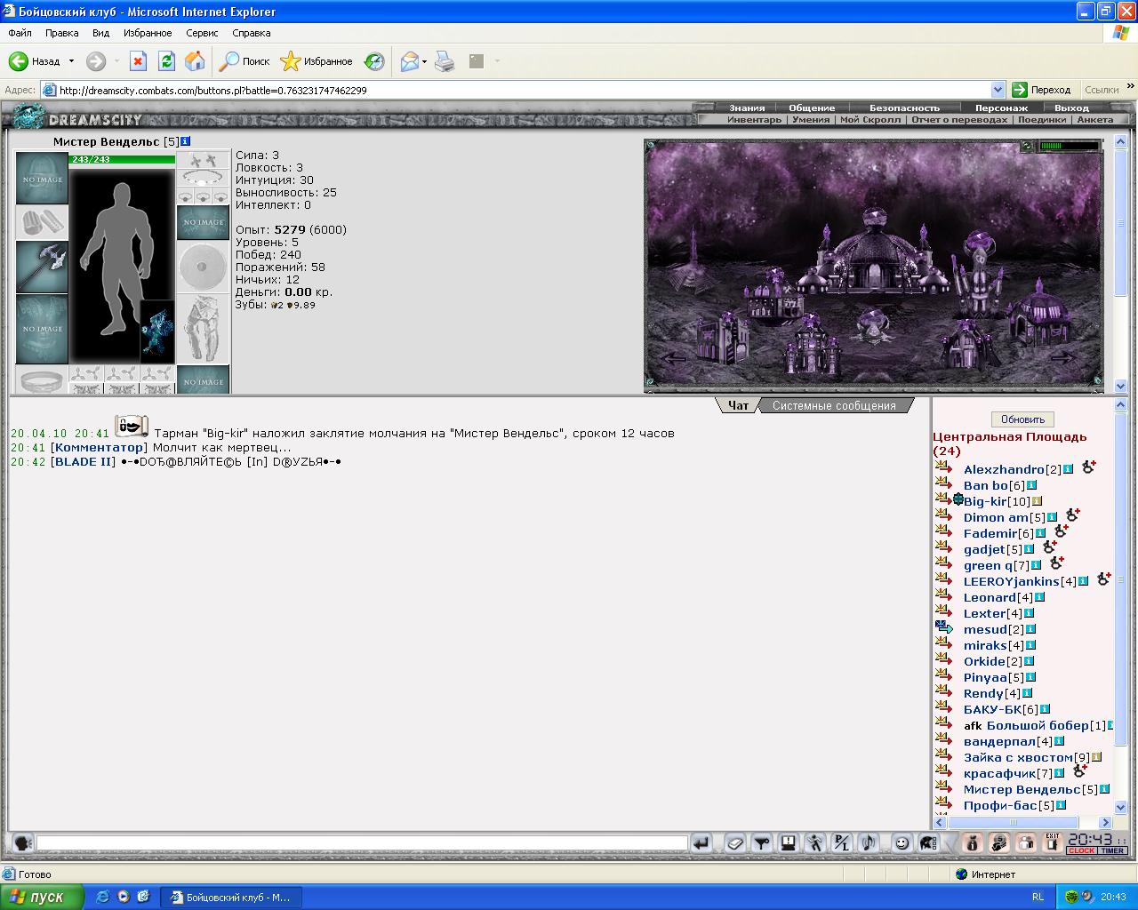Click the money bag icon in bottom bar
Image resolution: width=1138 pixels, height=910 pixels.
(x=972, y=842)
